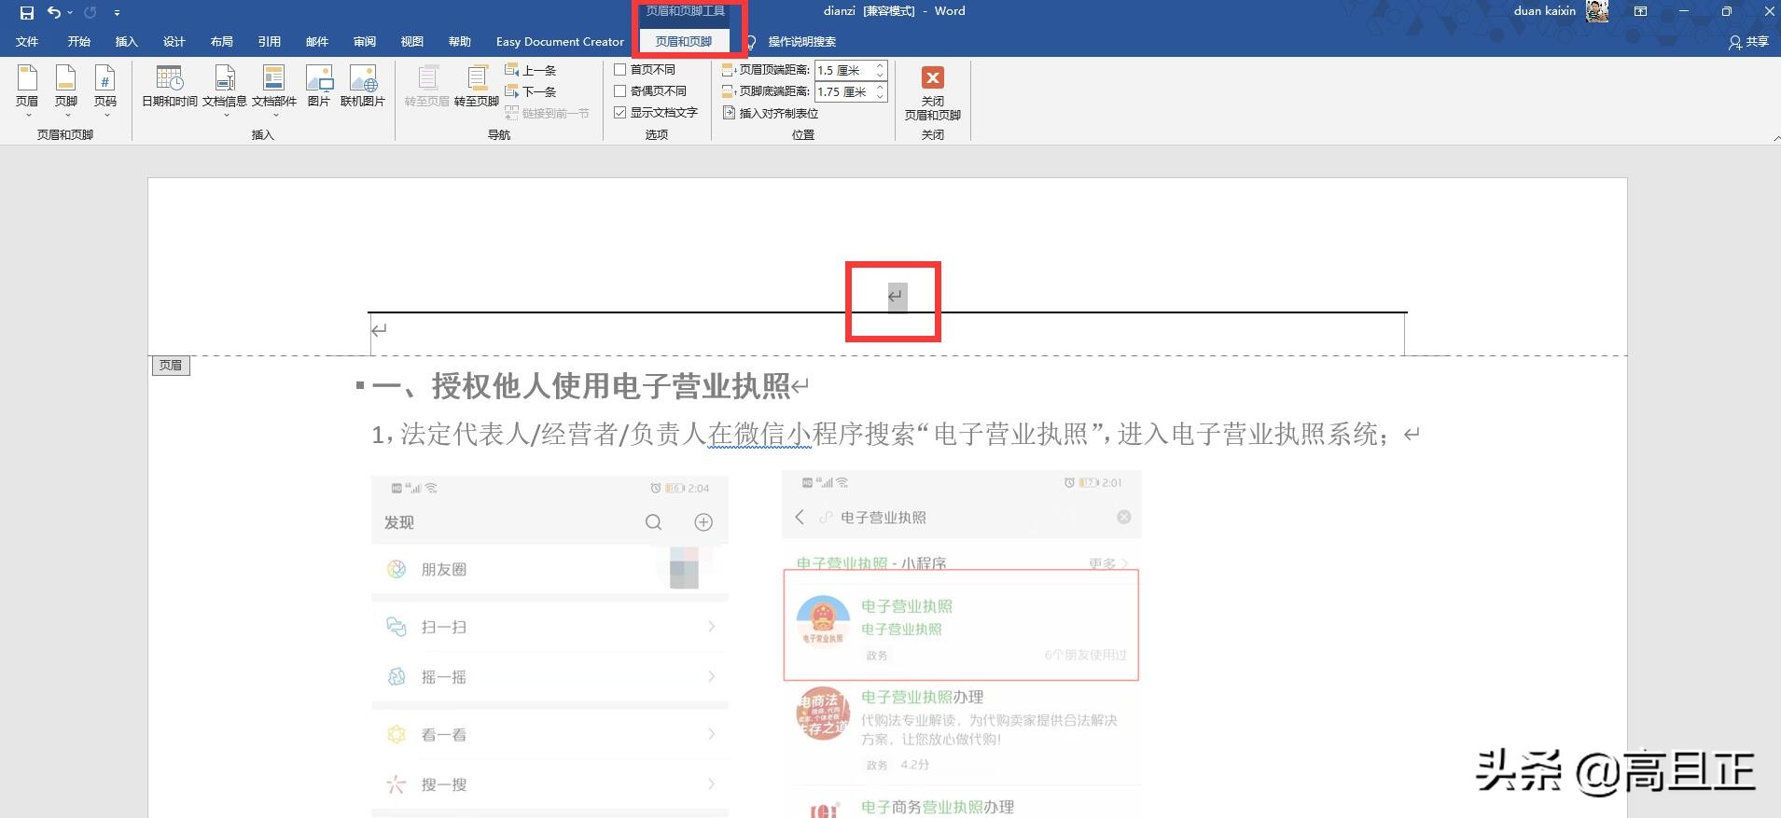This screenshot has height=818, width=1781.
Task: Click the Save icon in title bar
Action: 27,12
